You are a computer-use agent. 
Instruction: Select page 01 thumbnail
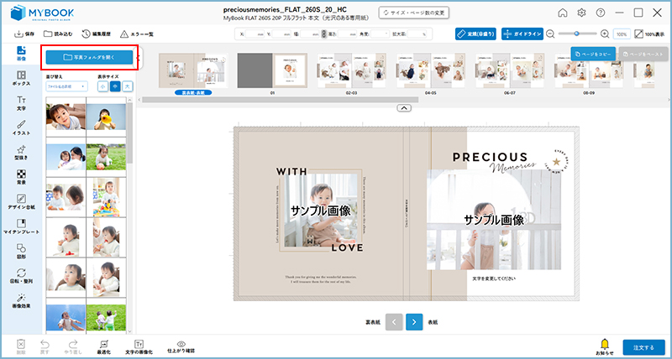(272, 70)
